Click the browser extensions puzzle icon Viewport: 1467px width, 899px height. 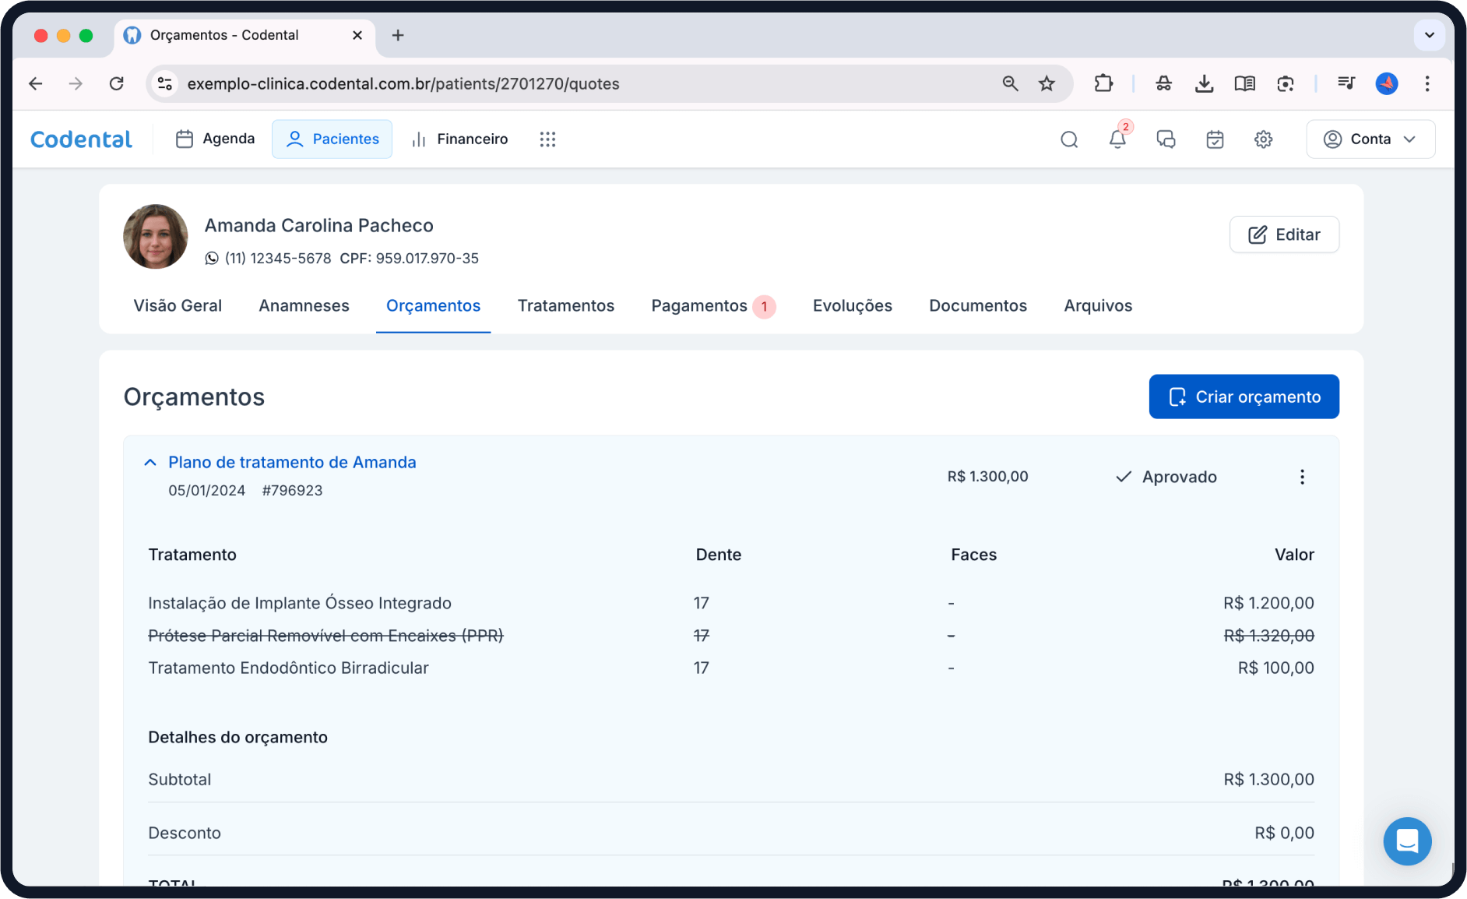click(x=1103, y=83)
